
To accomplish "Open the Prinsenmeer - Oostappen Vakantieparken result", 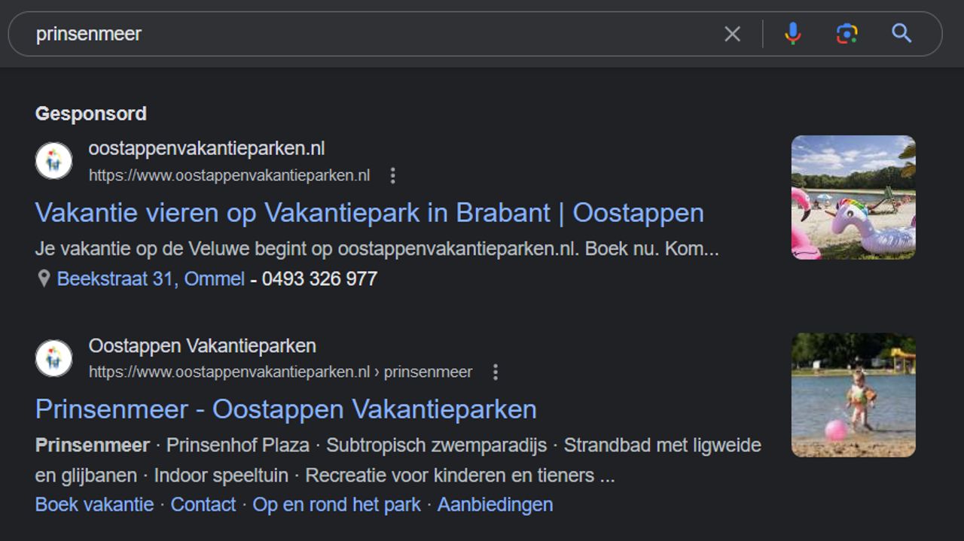I will pos(285,410).
